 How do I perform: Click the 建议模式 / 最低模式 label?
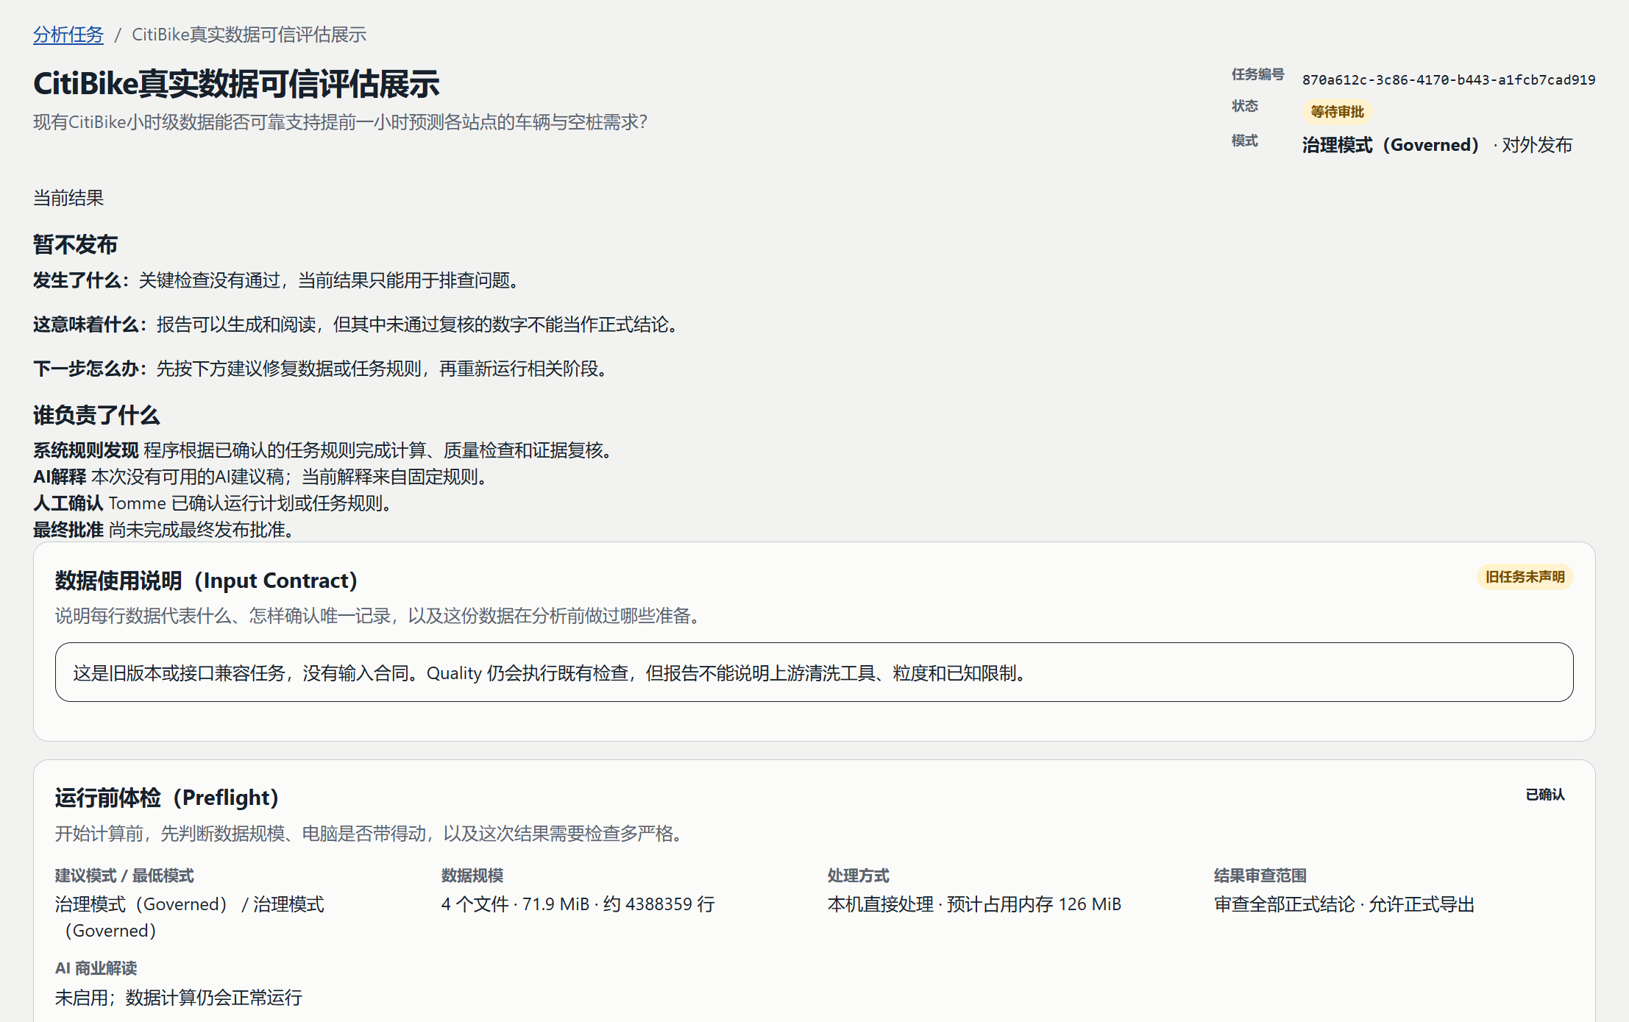coord(124,876)
